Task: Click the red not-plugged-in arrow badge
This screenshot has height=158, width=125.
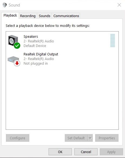Action: 17,63
